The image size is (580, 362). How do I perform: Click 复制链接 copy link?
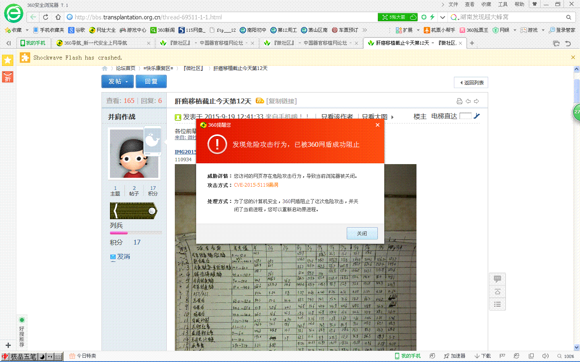pyautogui.click(x=282, y=101)
